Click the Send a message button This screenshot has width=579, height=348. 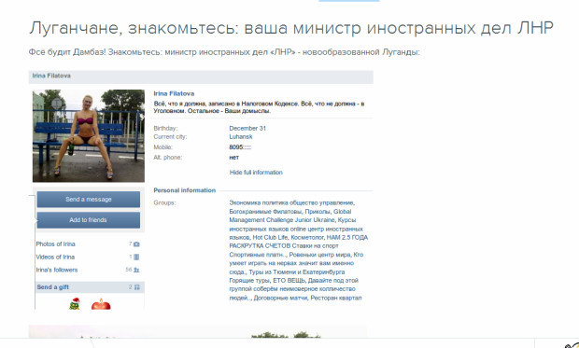89,200
